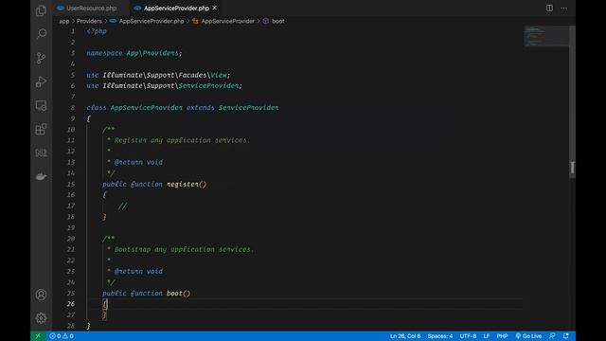
Task: Open the Manage gear menu
Action: (41, 318)
